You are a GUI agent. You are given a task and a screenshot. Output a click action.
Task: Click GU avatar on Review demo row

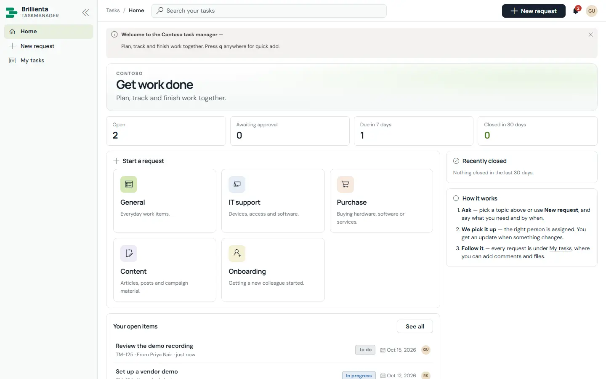click(426, 350)
